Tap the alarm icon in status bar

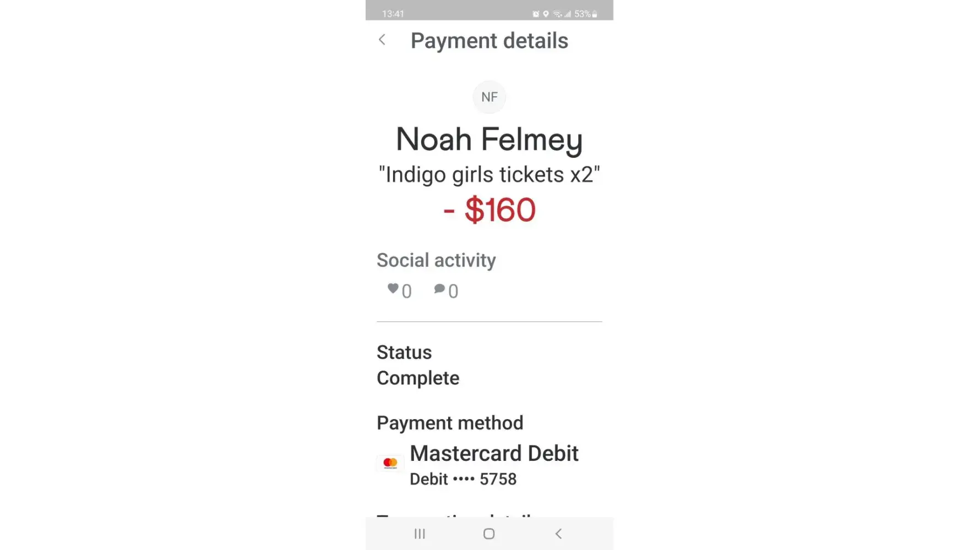(x=536, y=14)
